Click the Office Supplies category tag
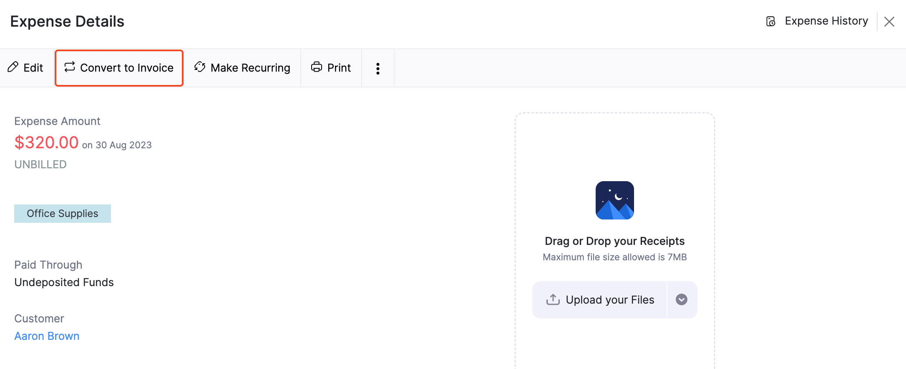 click(63, 214)
